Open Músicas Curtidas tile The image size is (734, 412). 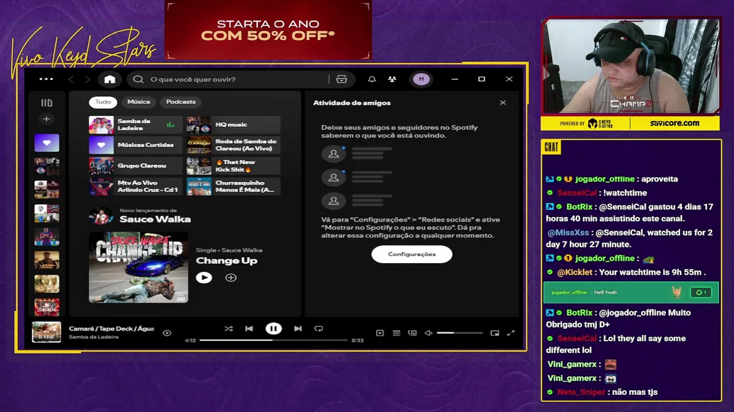pos(135,145)
